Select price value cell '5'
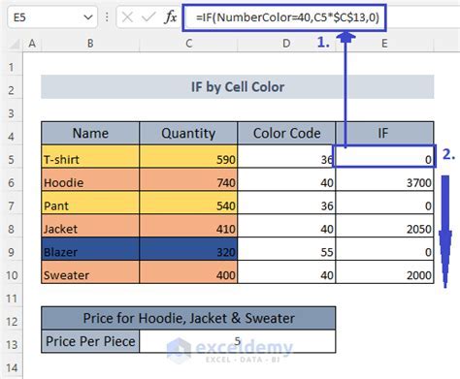The image size is (460, 379). point(238,341)
